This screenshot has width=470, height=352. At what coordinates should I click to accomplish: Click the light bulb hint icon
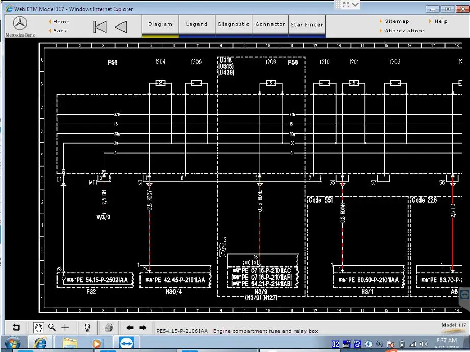(x=87, y=328)
